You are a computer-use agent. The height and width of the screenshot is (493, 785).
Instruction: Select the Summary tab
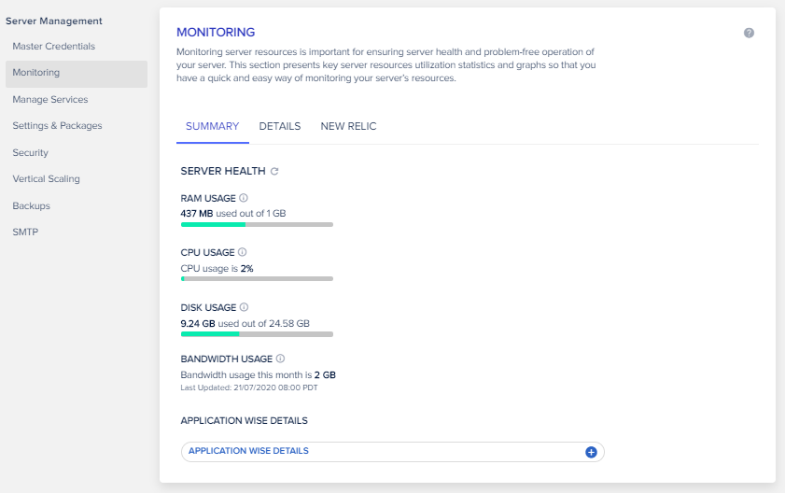pos(212,126)
